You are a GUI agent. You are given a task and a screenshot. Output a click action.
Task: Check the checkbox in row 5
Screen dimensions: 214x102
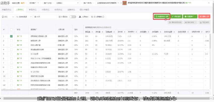tap(11, 54)
